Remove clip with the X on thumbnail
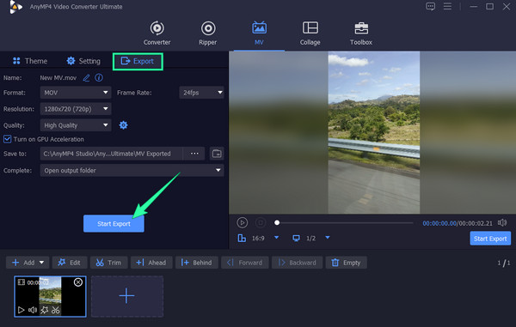The width and height of the screenshot is (516, 327). point(78,282)
